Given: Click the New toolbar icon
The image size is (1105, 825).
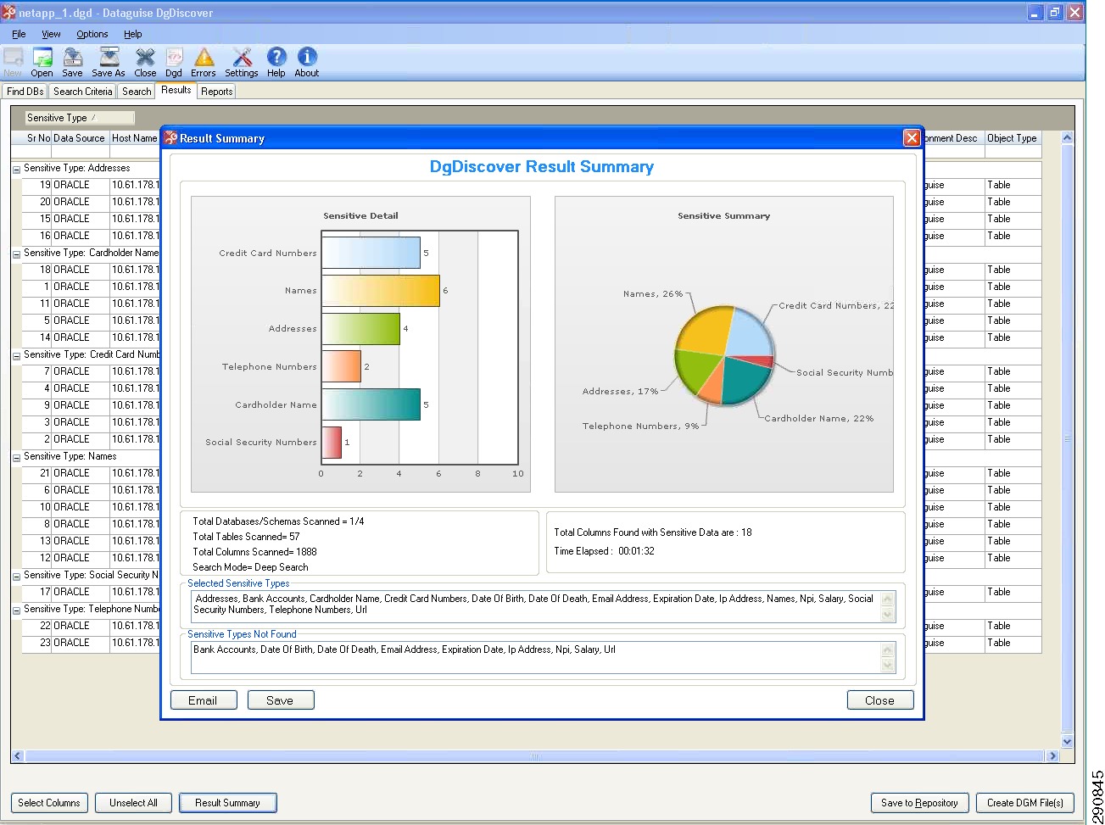Looking at the screenshot, I should [x=13, y=61].
